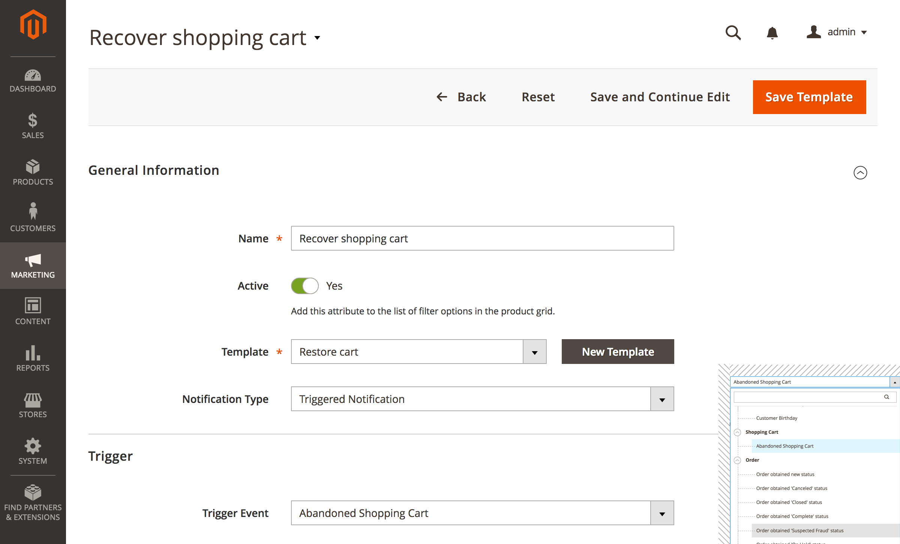
Task: Open Find Partners & Extensions
Action: (x=33, y=503)
